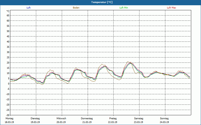Image resolution: width=201 pixels, height=125 pixels.
Task: Click the Temperatur [°C] chart title
Action: pyautogui.click(x=102, y=2)
